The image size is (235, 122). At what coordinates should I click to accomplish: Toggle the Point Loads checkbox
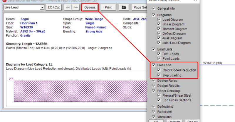pyautogui.click(x=159, y=59)
